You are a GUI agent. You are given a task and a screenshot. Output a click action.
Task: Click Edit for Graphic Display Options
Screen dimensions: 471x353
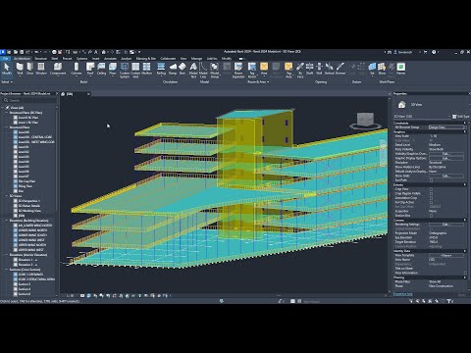(x=446, y=158)
